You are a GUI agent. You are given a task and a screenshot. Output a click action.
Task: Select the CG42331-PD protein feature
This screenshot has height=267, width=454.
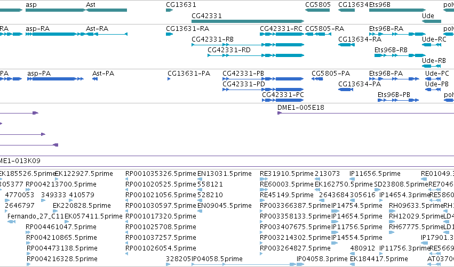[x=263, y=90]
